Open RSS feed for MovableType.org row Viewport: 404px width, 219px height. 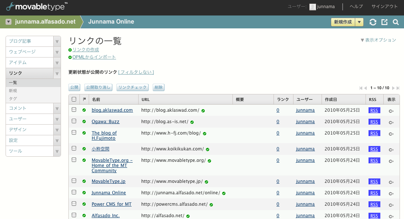coord(374,161)
